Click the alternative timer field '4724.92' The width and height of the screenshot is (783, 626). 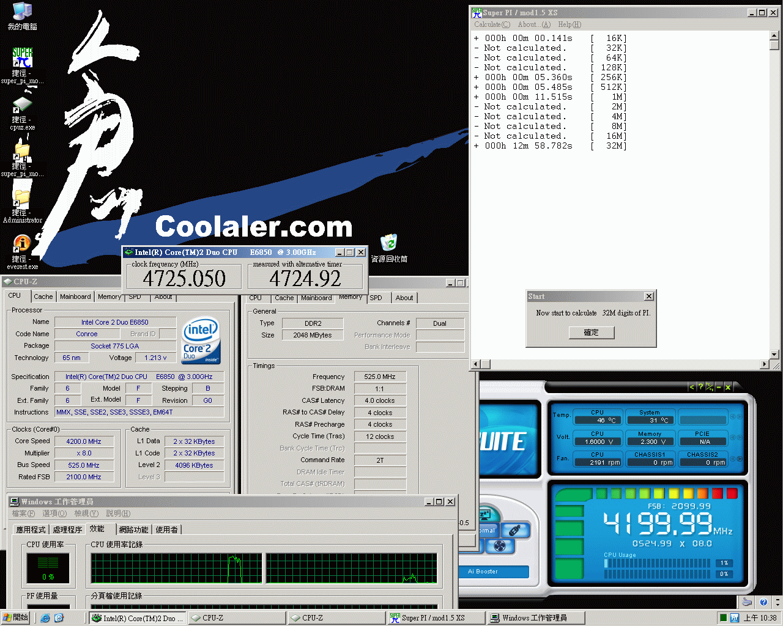(x=305, y=278)
